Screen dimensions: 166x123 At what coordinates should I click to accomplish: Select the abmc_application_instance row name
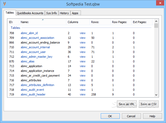click(x=37, y=71)
